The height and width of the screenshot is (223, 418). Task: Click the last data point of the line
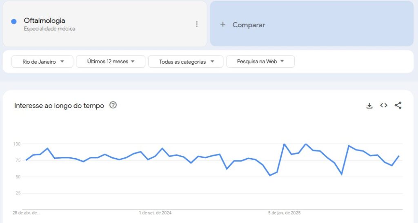coord(399,156)
